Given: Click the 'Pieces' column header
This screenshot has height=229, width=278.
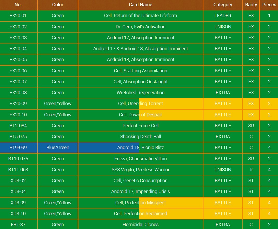Looking at the screenshot, I should pyautogui.click(x=269, y=5).
